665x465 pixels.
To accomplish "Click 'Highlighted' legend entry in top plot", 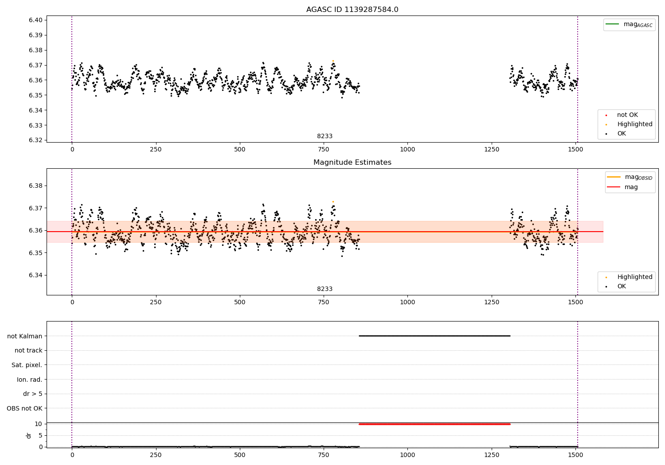I will 635,124.
